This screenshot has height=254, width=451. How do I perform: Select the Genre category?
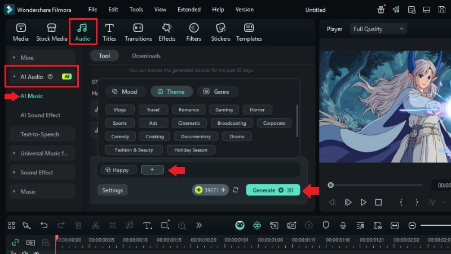(x=217, y=91)
